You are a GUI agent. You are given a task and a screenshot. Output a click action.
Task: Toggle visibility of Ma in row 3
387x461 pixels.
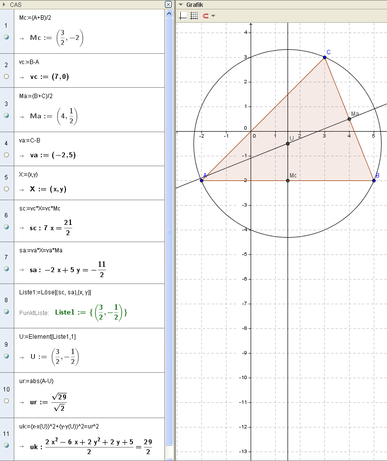pyautogui.click(x=6, y=115)
